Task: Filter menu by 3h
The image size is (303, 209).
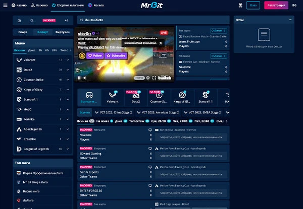Action: 40,50
